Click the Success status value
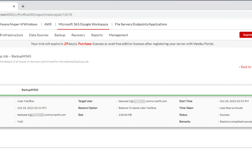 tap(225, 115)
